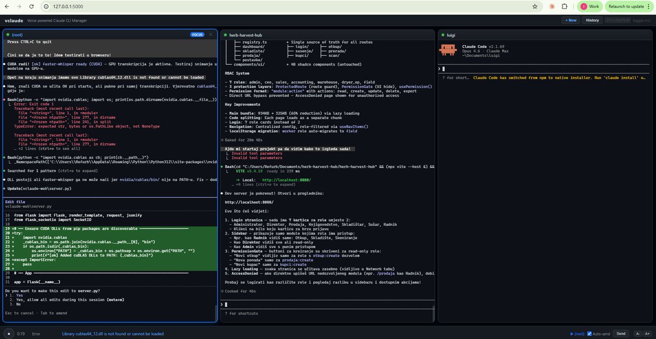Viewport: 656px width, 339px height.
Task: Click the cublas64_12.dll error message in bottom bar
Action: tap(113, 334)
